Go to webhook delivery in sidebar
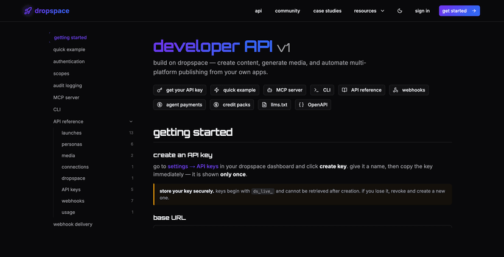This screenshot has height=257, width=504. 72,224
